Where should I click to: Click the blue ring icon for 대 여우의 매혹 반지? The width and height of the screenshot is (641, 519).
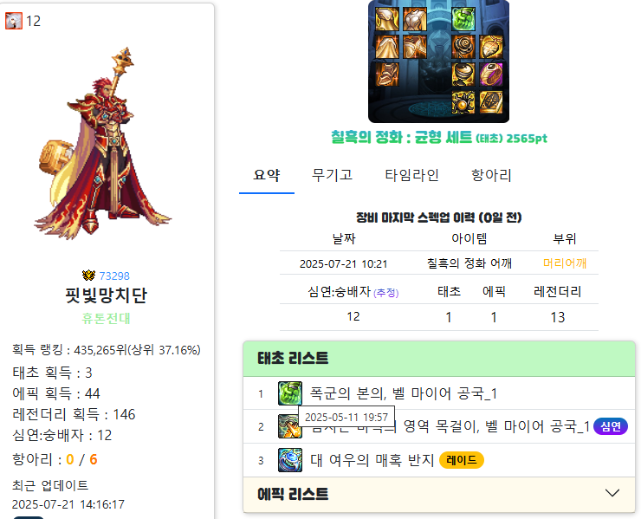(290, 460)
